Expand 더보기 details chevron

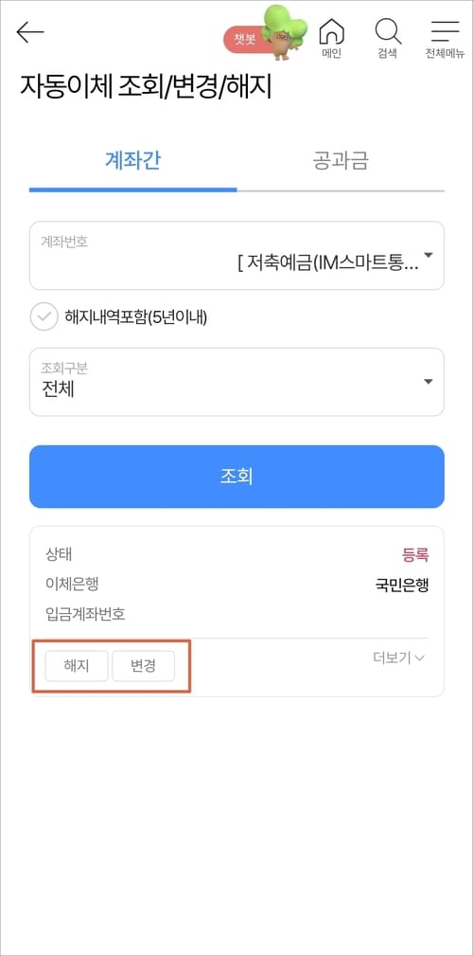pyautogui.click(x=398, y=658)
